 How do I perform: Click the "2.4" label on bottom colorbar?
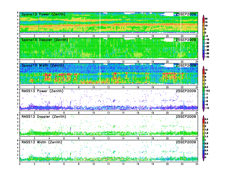tap(206, 119)
